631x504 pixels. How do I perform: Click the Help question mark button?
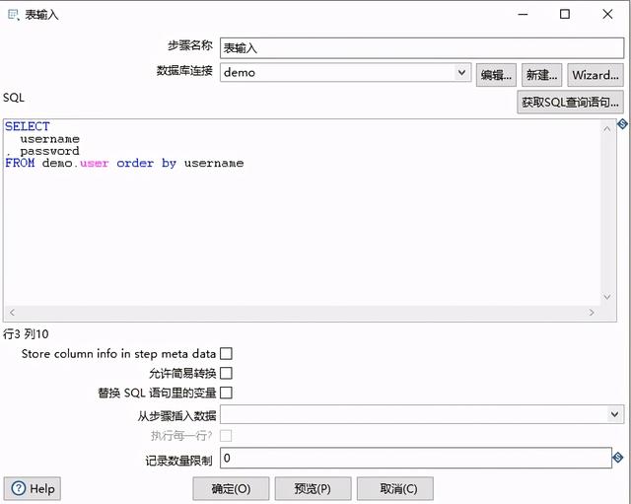(x=33, y=488)
